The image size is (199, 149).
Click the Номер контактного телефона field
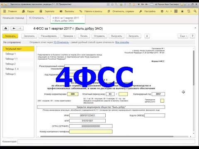[x=91, y=132]
